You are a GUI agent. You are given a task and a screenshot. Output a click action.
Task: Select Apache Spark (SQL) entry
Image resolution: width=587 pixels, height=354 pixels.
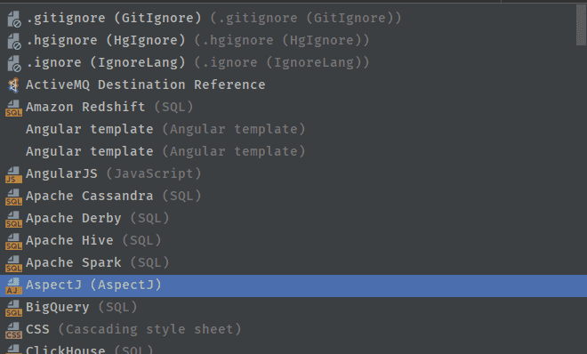(x=293, y=262)
